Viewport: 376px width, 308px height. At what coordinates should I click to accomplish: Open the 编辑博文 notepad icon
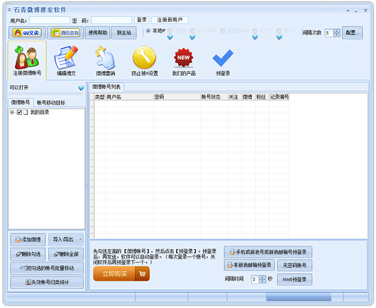coord(66,61)
